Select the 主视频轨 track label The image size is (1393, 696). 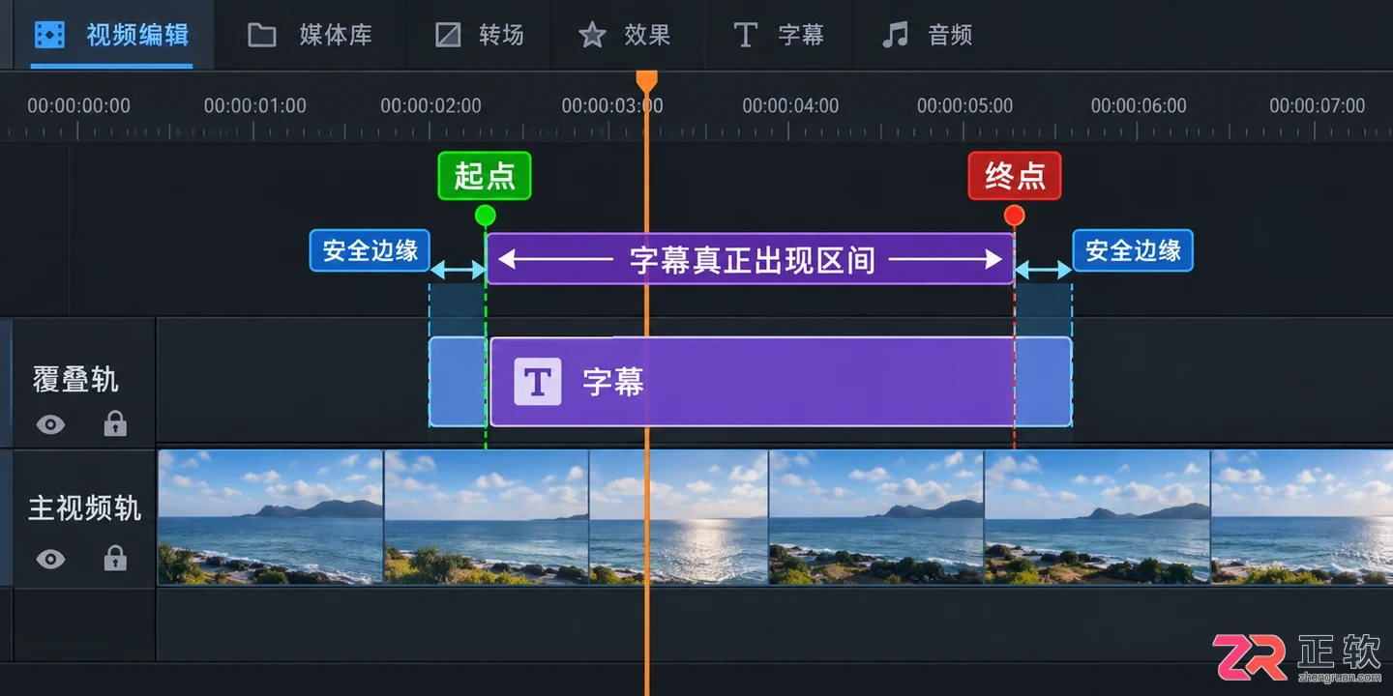85,508
